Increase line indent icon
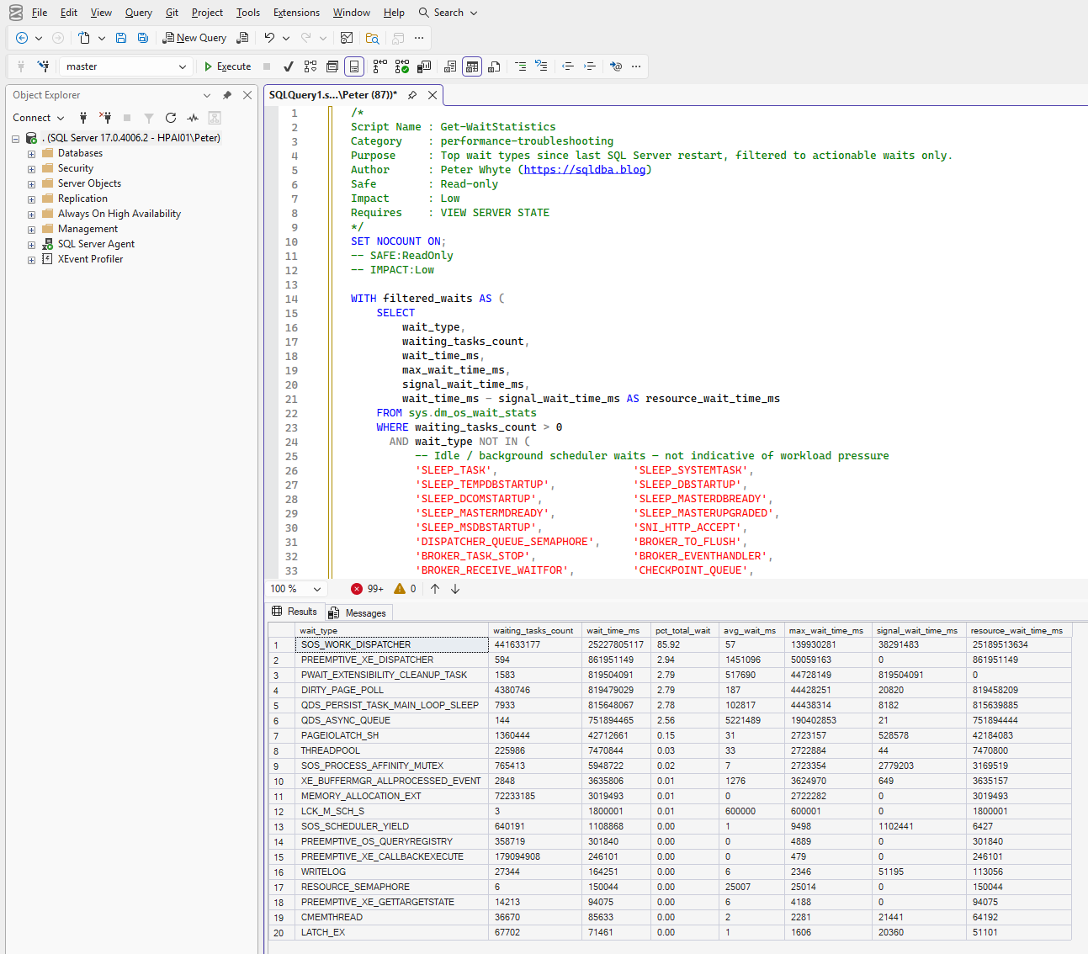The width and height of the screenshot is (1088, 954). [590, 66]
